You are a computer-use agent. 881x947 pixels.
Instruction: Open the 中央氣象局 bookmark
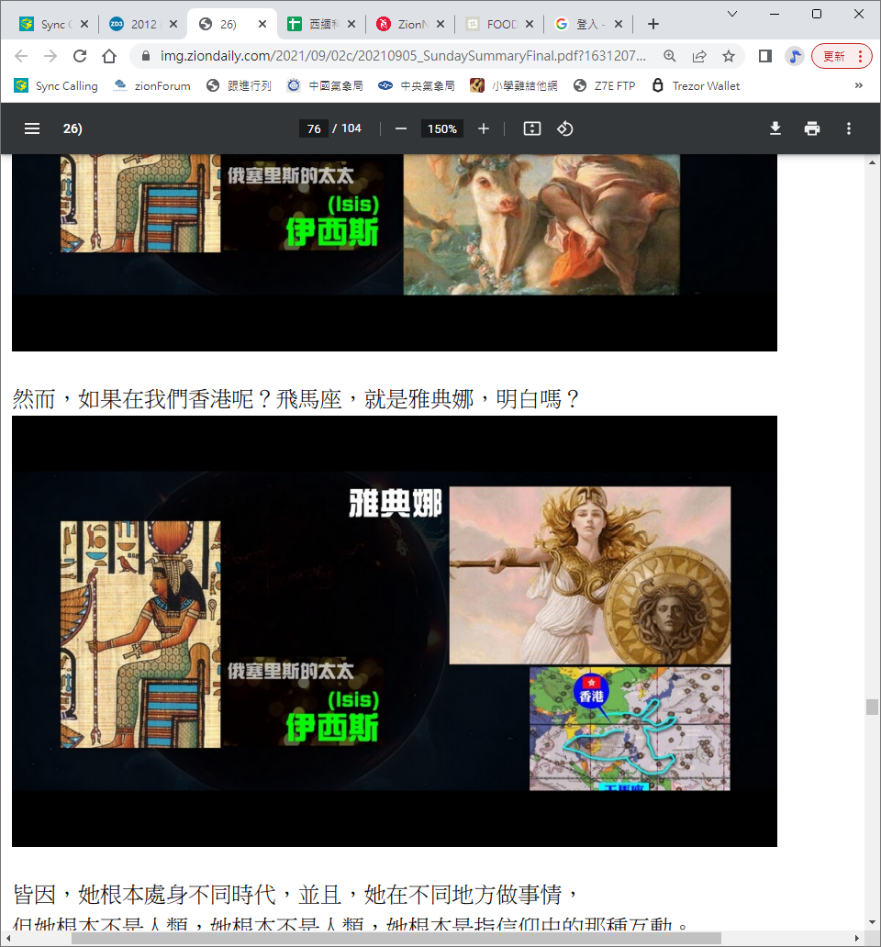pos(417,85)
